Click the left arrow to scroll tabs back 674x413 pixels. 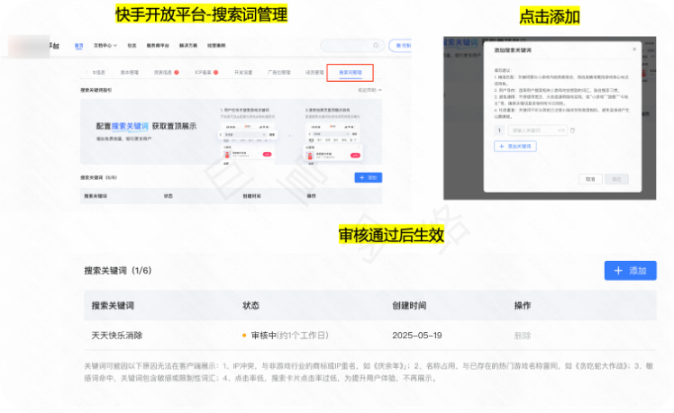(x=87, y=73)
